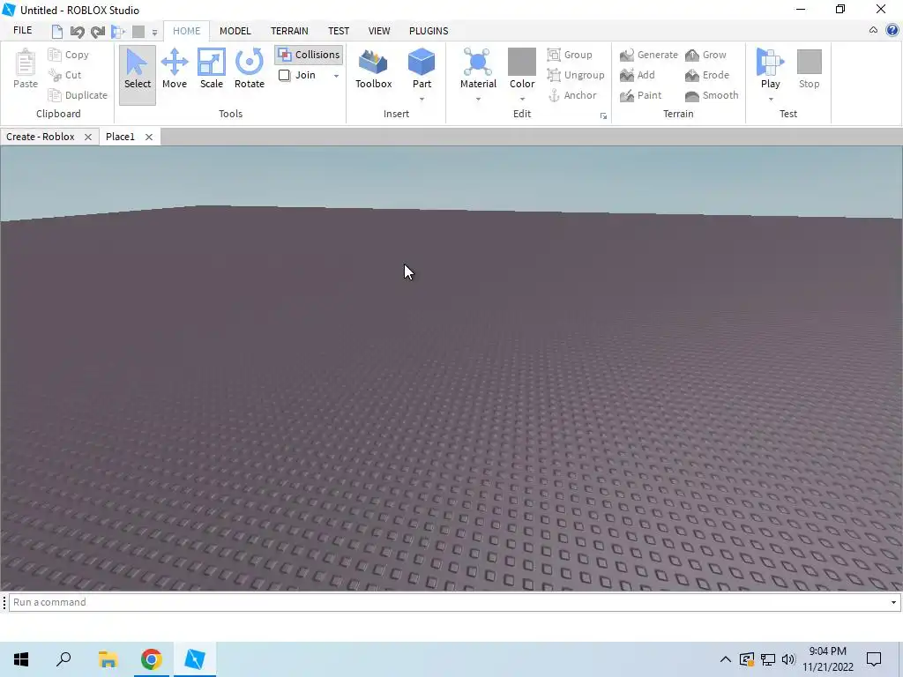This screenshot has height=677, width=903.
Task: Stop the running test
Action: (x=809, y=69)
